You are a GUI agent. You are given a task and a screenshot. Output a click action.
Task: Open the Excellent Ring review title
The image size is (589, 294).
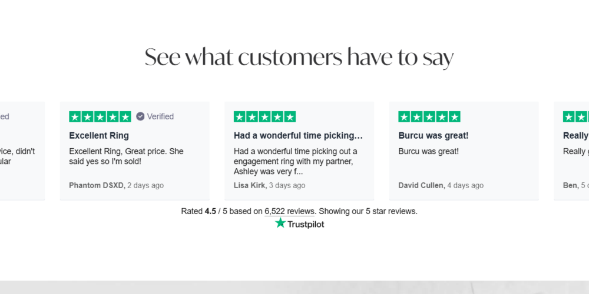99,136
